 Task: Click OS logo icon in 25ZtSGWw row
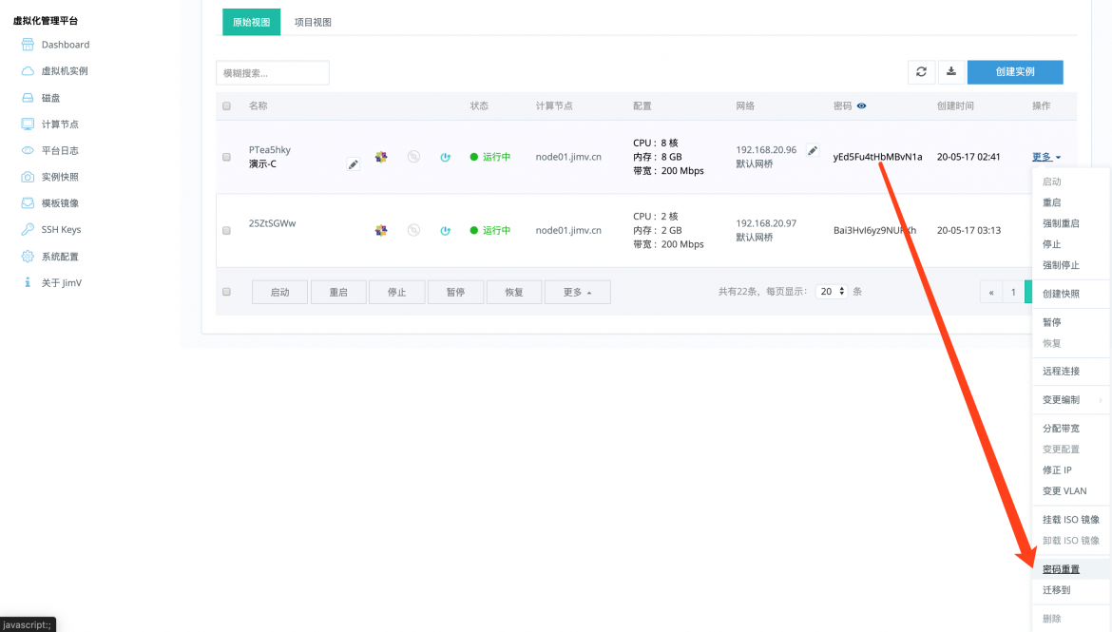coord(381,230)
